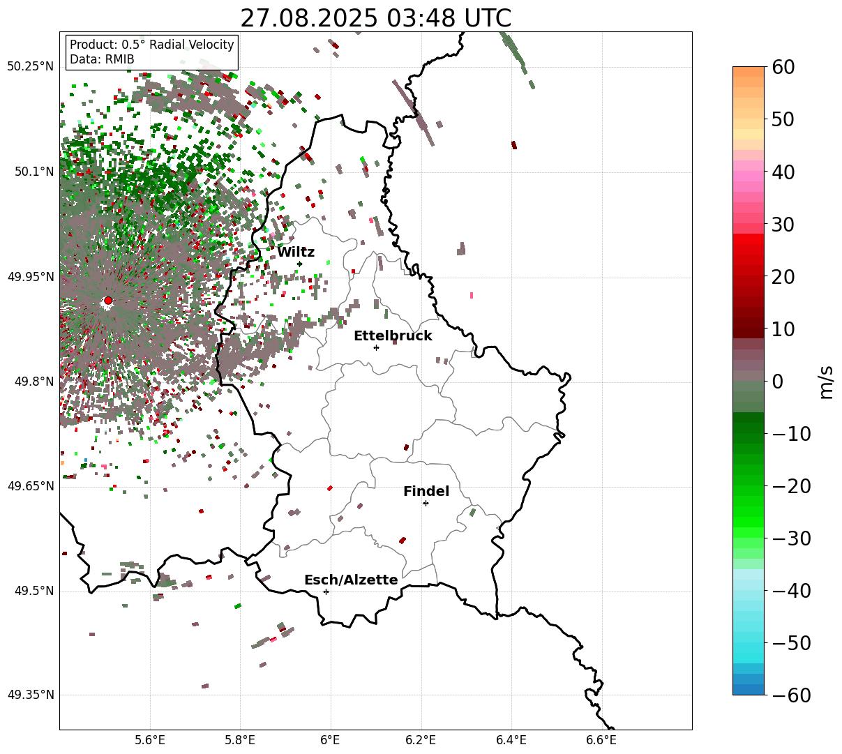The width and height of the screenshot is (842, 754).
Task: Click the 6.6°E longitude label
Action: [x=601, y=741]
